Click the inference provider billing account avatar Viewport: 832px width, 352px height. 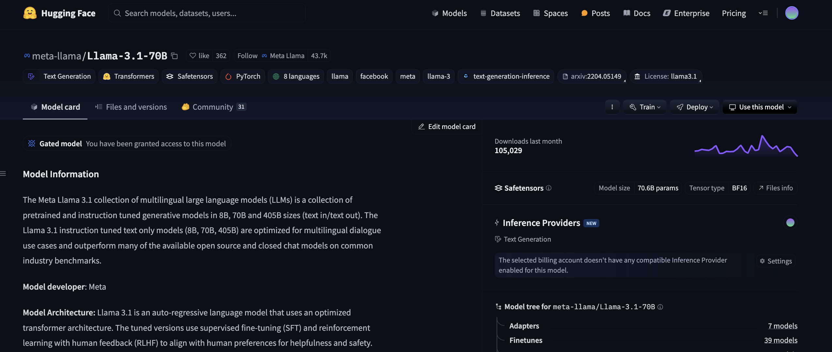tap(790, 223)
